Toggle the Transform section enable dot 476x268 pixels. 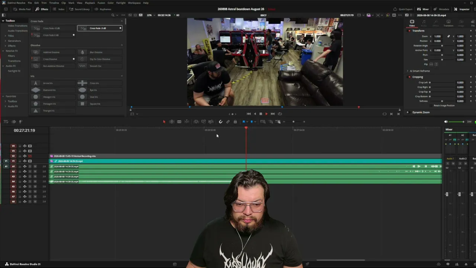[x=409, y=31]
